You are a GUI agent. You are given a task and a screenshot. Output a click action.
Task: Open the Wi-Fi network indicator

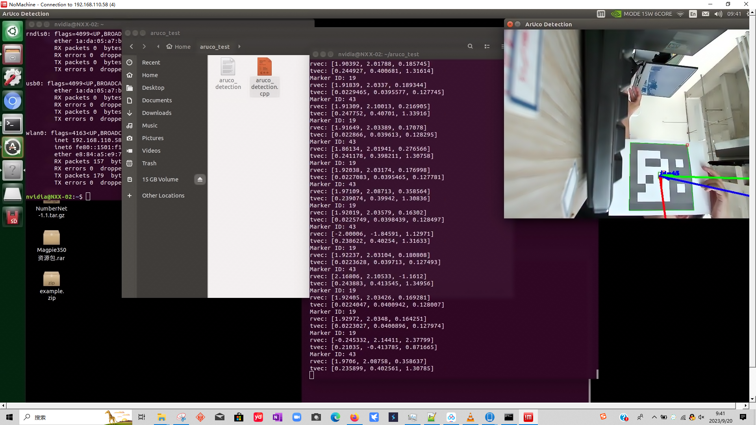(680, 14)
